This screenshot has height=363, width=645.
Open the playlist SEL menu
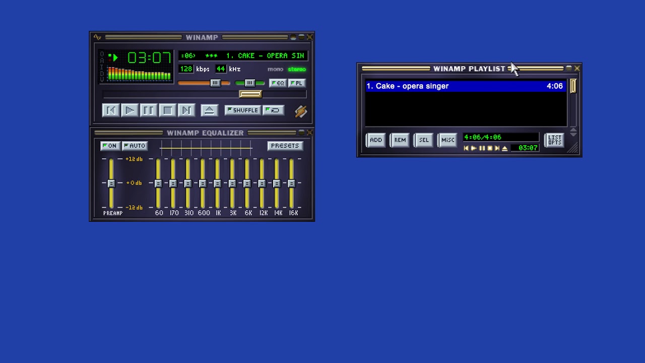424,140
